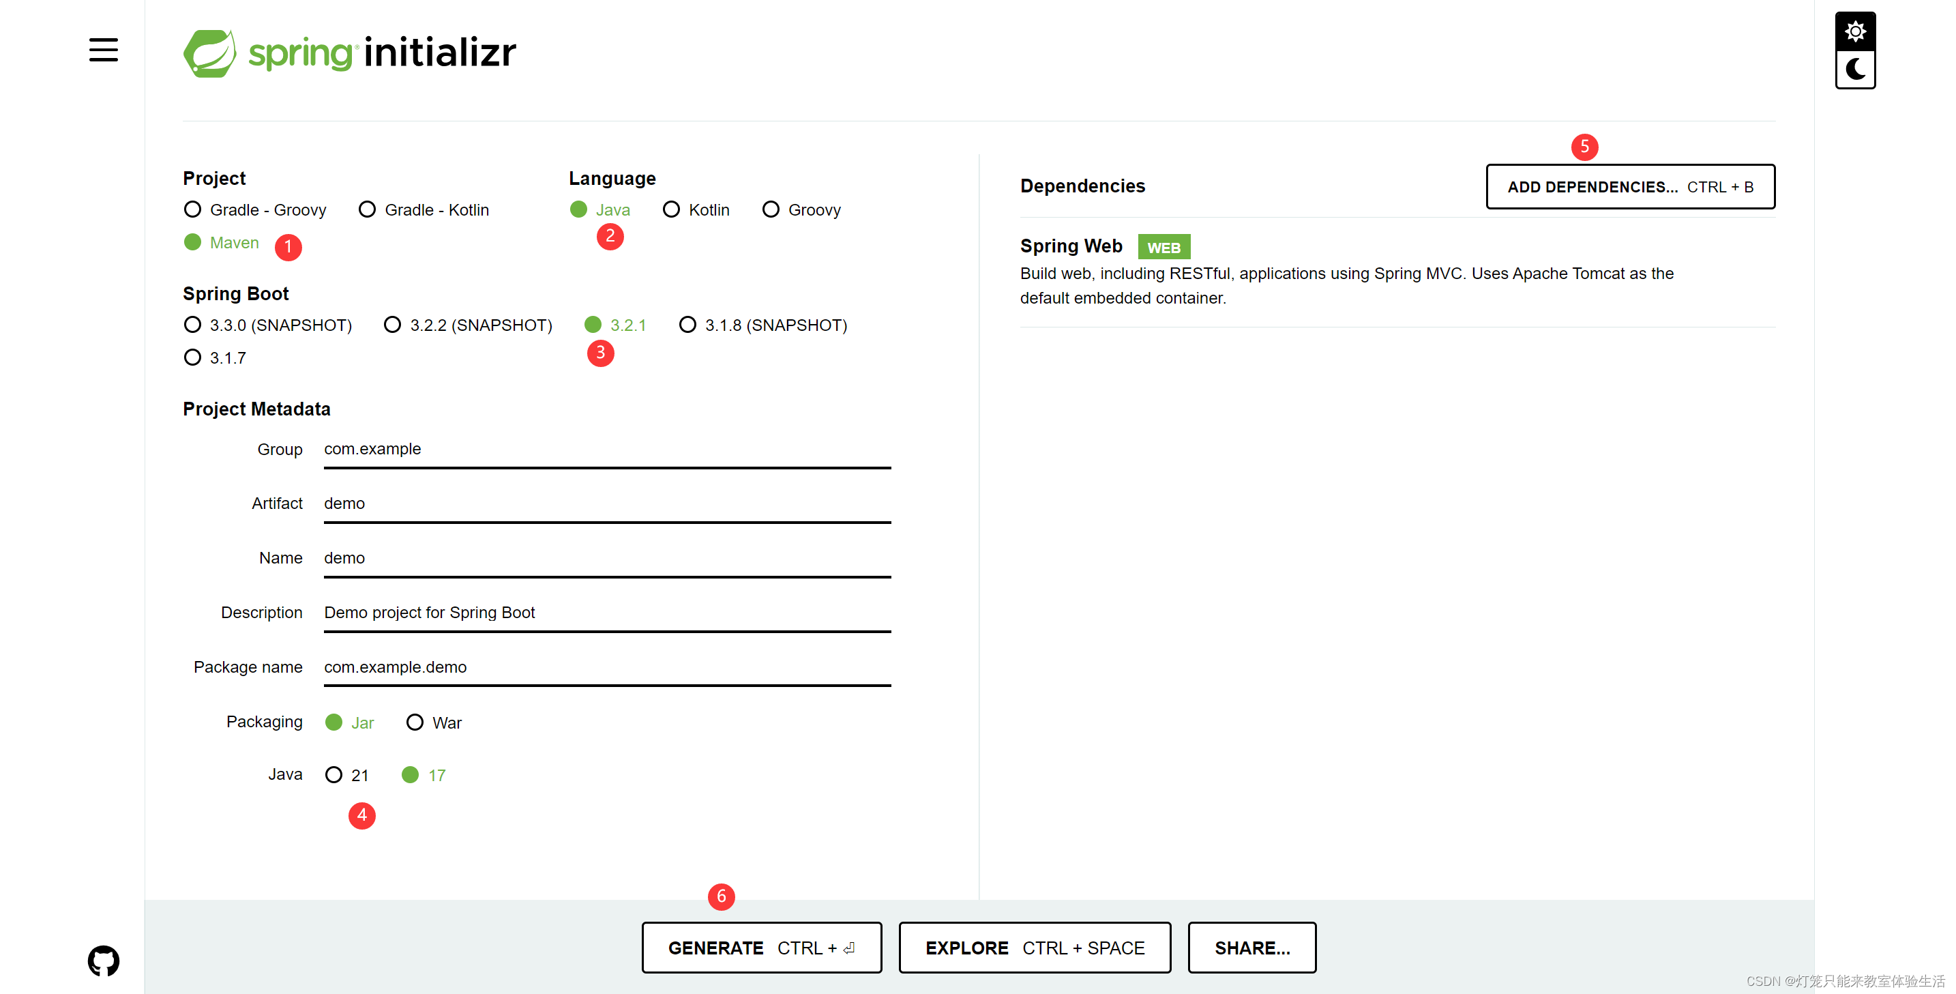Click the Packaging label
The height and width of the screenshot is (994, 1956).
click(264, 722)
